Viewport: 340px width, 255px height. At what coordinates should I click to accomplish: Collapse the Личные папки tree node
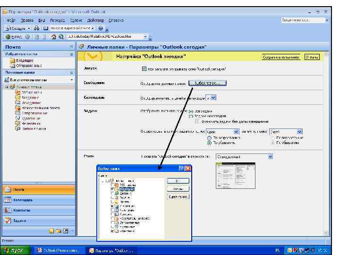pyautogui.click(x=7, y=87)
